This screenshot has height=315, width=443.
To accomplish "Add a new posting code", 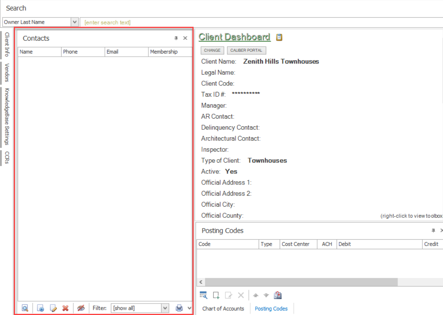I will tap(216, 295).
